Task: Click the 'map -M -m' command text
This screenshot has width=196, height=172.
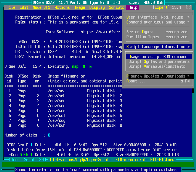Action: click(x=82, y=66)
